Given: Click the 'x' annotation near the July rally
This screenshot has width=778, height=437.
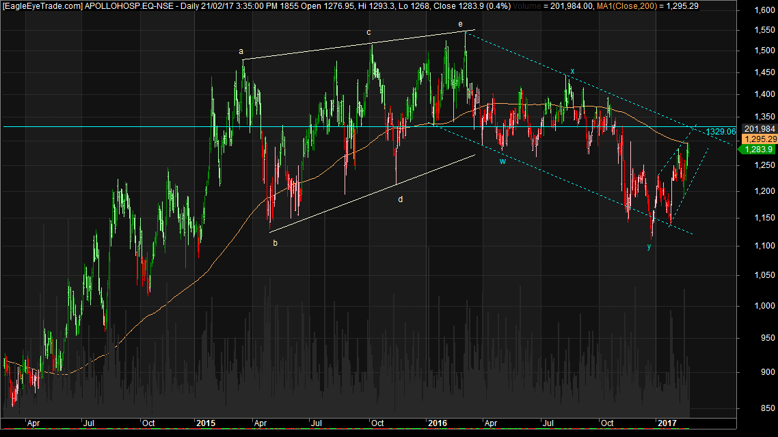Looking at the screenshot, I should (x=572, y=70).
